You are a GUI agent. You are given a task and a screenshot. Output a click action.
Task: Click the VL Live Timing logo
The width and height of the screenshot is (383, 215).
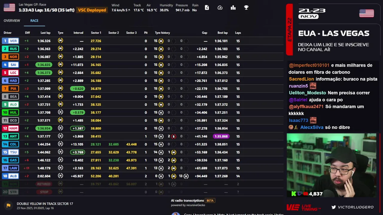[304, 207]
